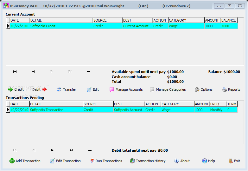248x171 pixels.
Task: Jump to first pending transaction record
Action: 15,150
